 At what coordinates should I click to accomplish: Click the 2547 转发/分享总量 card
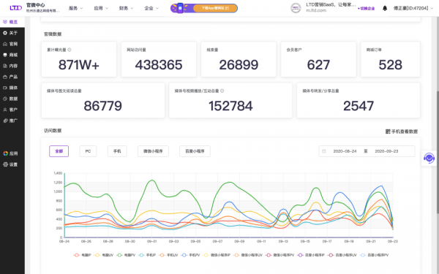[x=359, y=100]
